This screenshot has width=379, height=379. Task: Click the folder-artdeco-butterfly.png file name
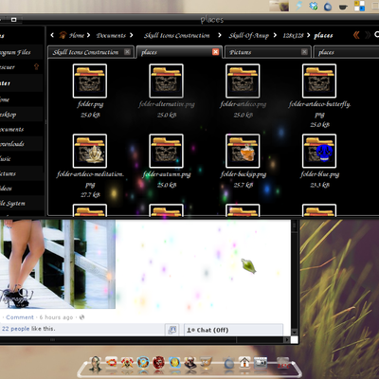pos(319,109)
